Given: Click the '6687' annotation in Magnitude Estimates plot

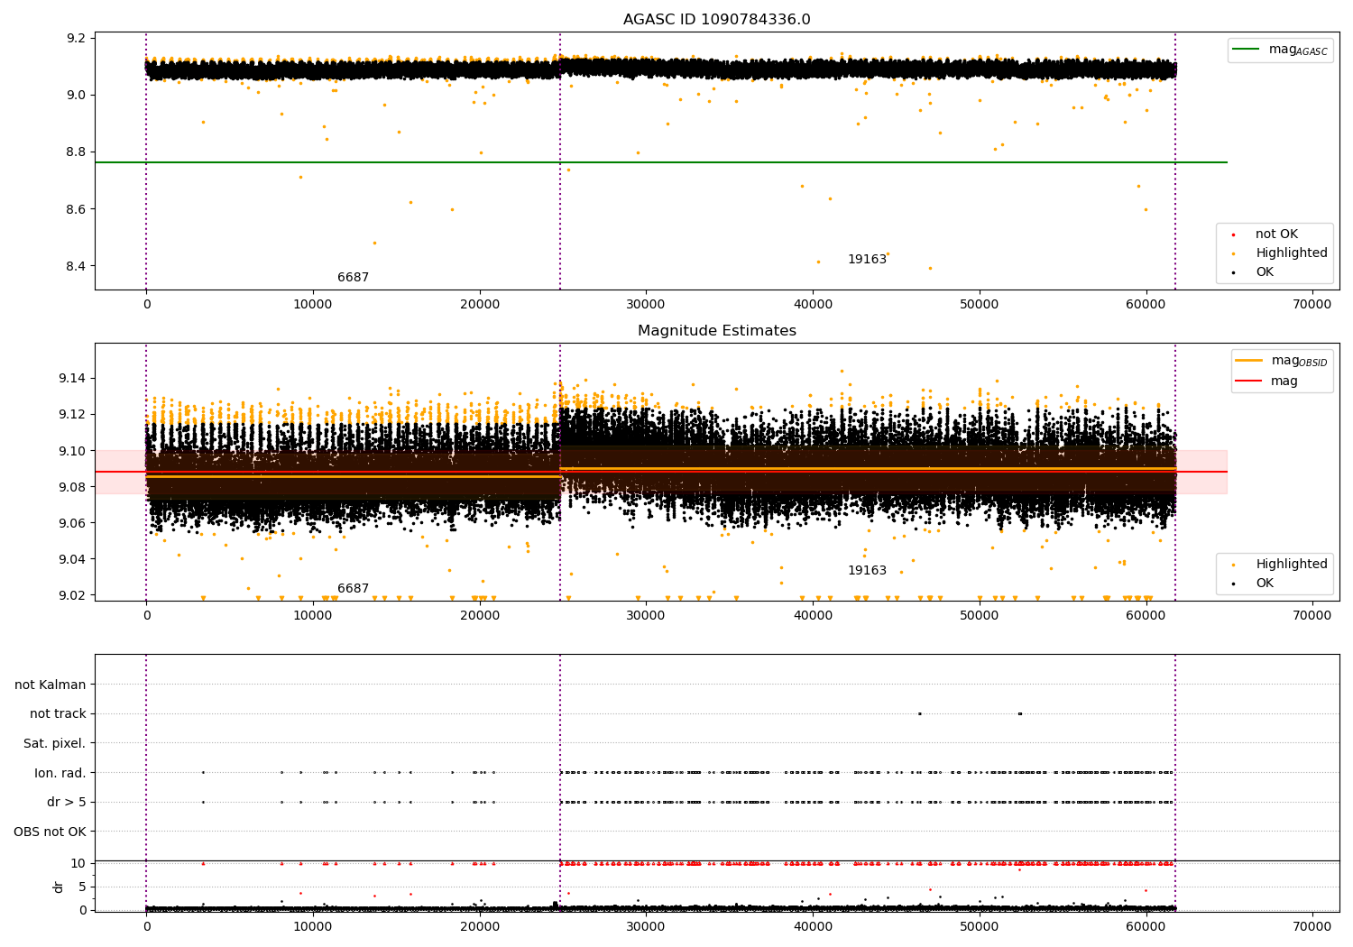Looking at the screenshot, I should click(353, 589).
